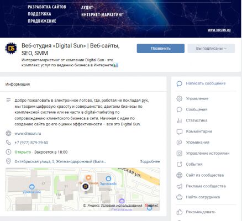This screenshot has height=221, width=242.
Task: Click the stories icon beside Управление историями
Action: click(179, 154)
